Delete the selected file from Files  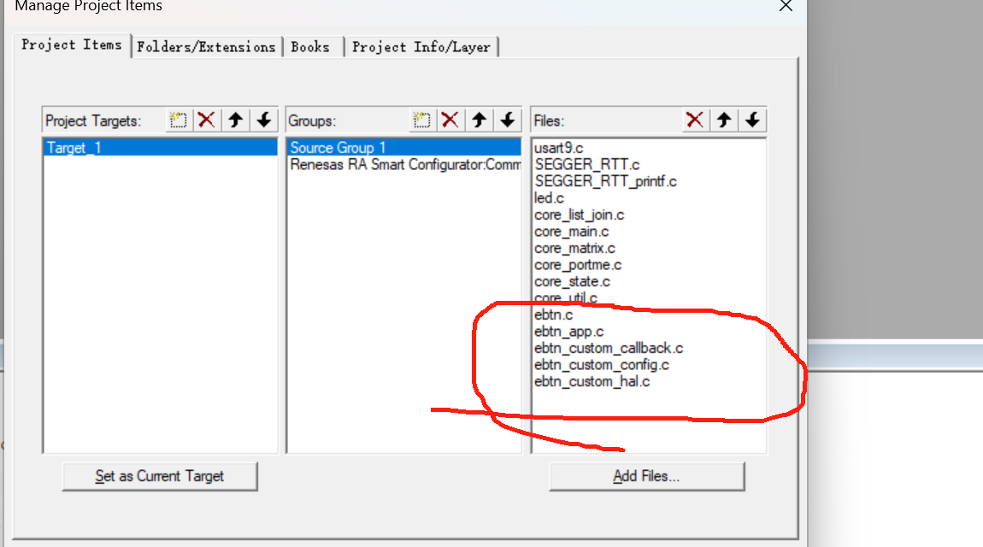tap(695, 121)
